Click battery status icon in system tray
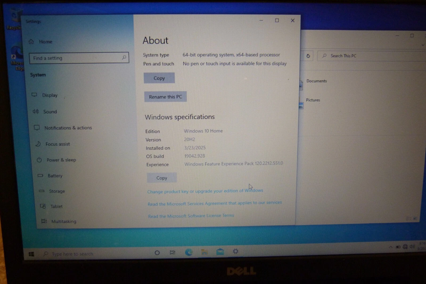The image size is (426, 284). pyautogui.click(x=398, y=247)
